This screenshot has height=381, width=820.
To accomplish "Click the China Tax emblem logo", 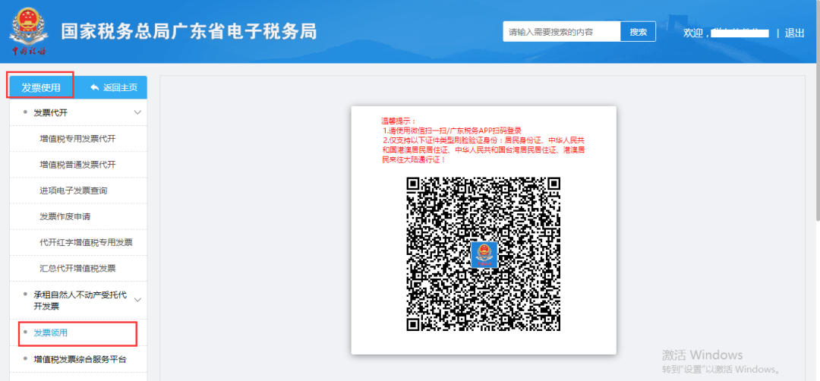I will 30,31.
